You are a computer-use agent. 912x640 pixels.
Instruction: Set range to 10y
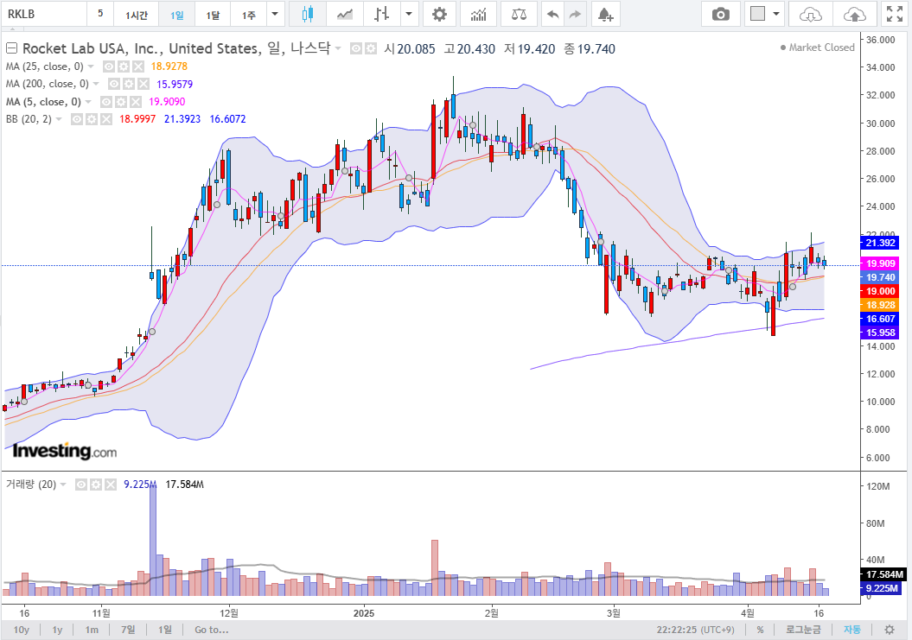[22, 630]
